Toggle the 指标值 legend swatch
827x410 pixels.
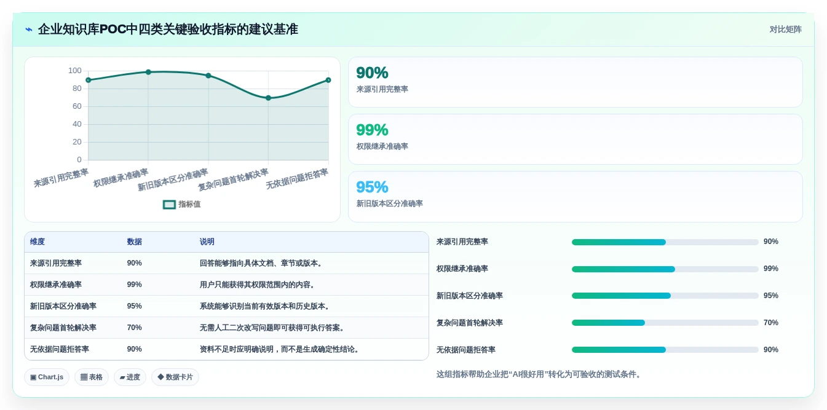169,205
